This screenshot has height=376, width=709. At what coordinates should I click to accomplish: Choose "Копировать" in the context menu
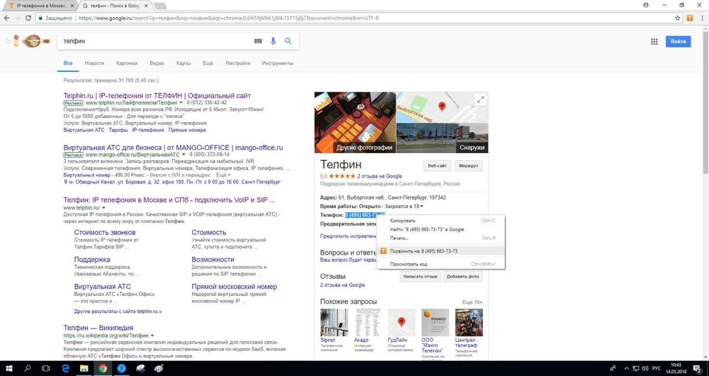click(441, 221)
